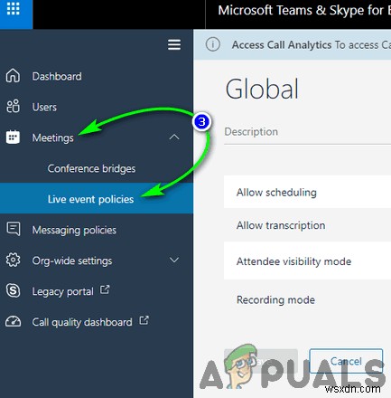Click the Microsoft Teams & Skype header title
Viewport: 391px width, 398px height.
(304, 11)
